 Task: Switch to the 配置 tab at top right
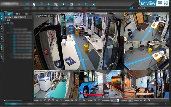pyautogui.click(x=131, y=8)
